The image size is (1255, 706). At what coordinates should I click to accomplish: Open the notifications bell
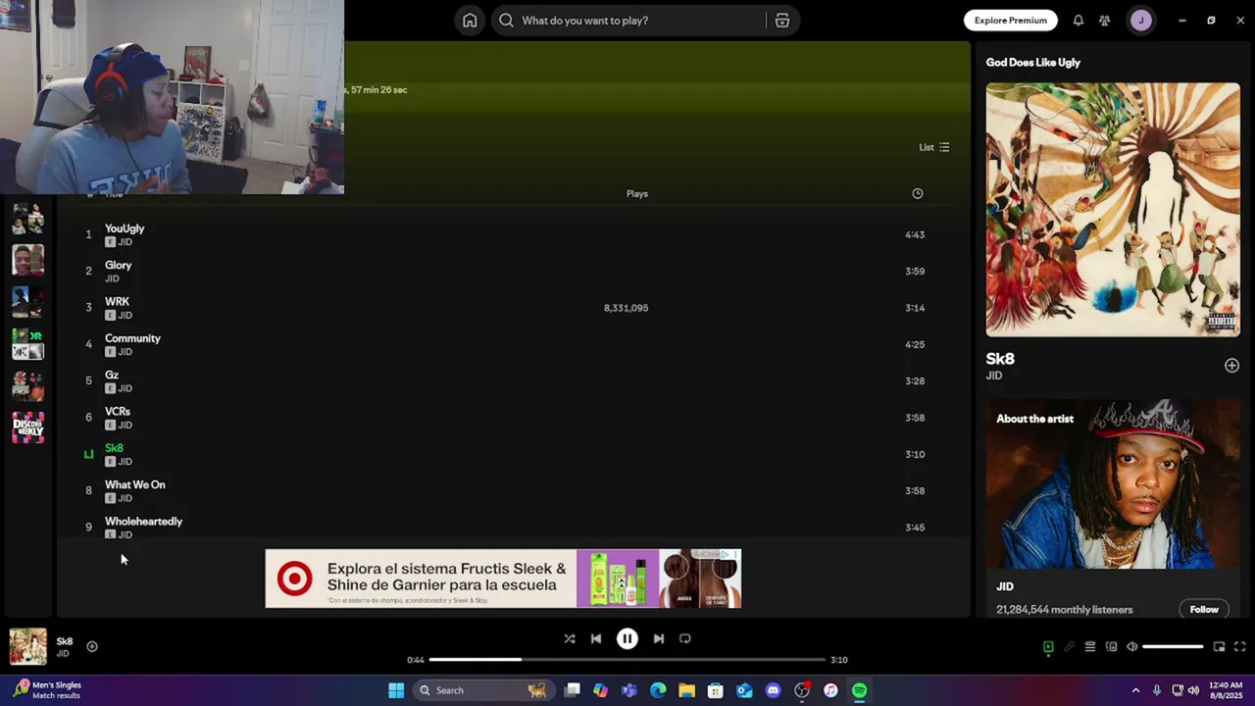[1078, 21]
